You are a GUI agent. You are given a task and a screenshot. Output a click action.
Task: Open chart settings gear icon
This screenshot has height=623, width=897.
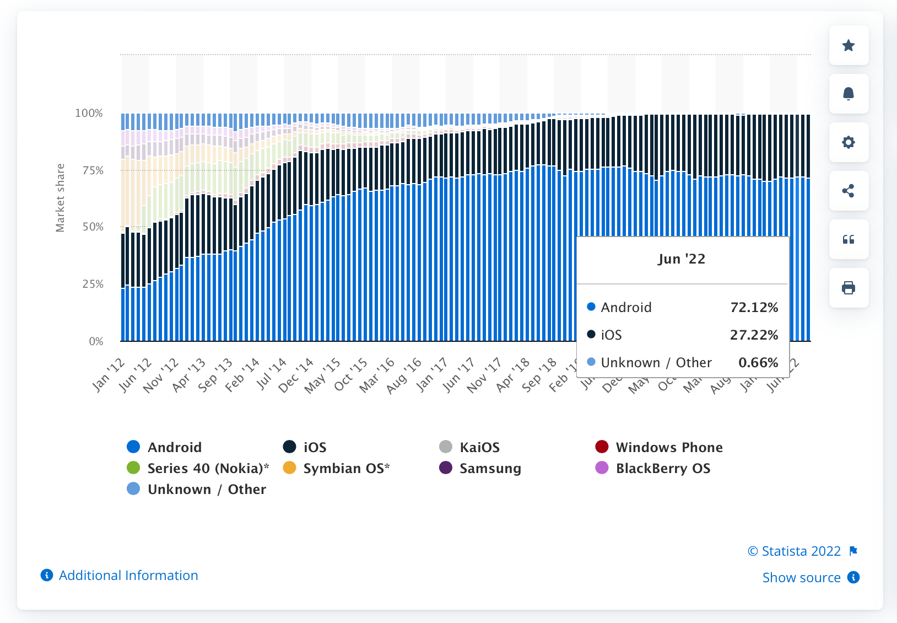(849, 142)
